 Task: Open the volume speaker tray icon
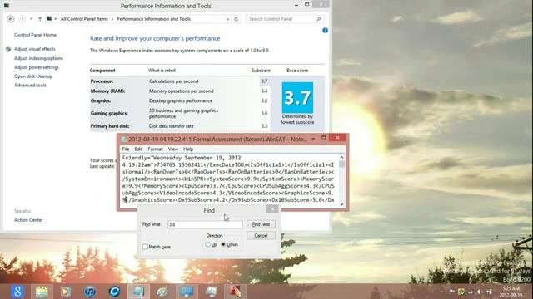tap(480, 292)
